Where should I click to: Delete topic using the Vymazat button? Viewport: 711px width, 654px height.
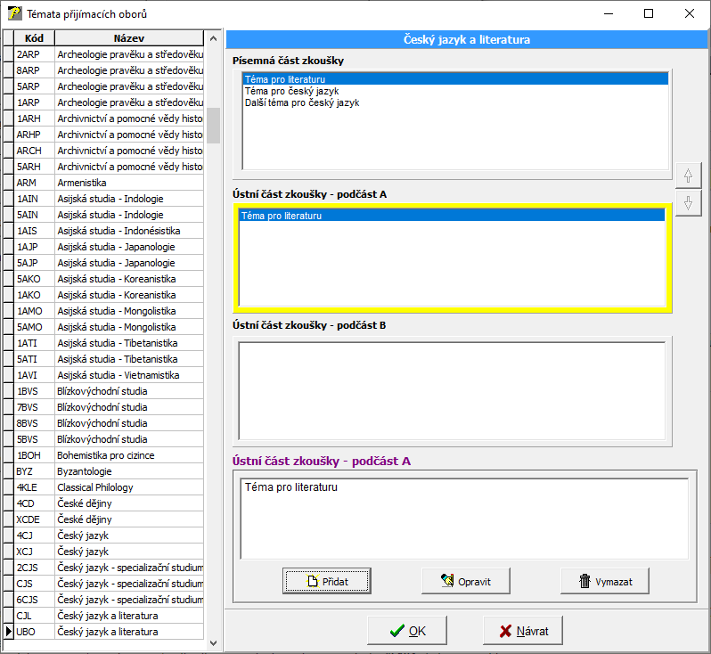tap(605, 581)
